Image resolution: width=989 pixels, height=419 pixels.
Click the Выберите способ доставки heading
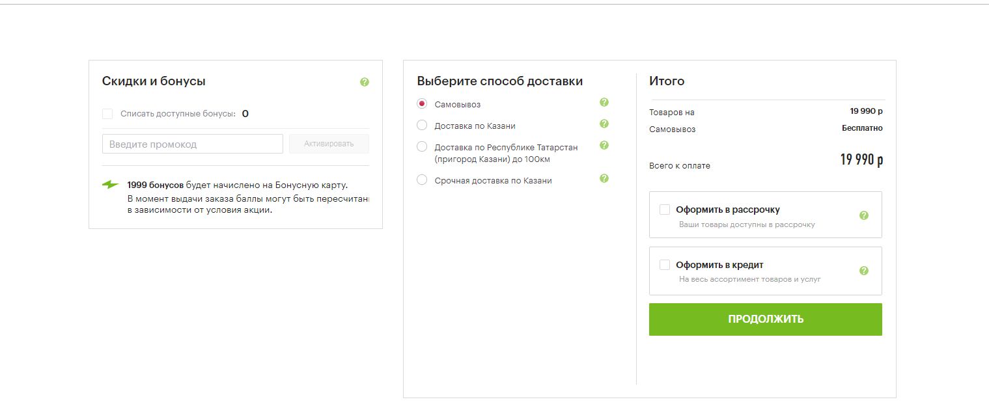[500, 81]
